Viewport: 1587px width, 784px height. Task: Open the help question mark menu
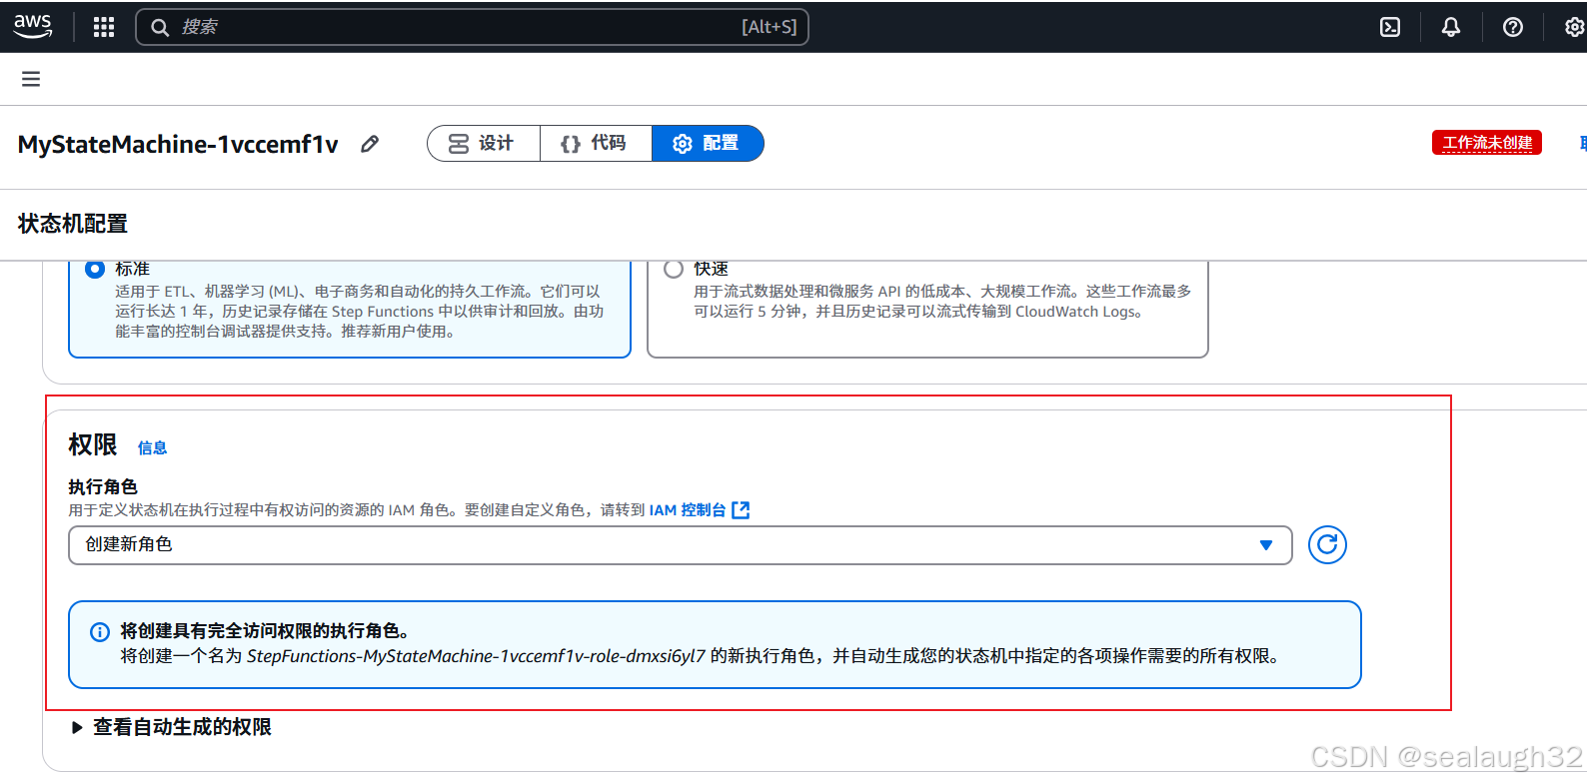[x=1513, y=27]
